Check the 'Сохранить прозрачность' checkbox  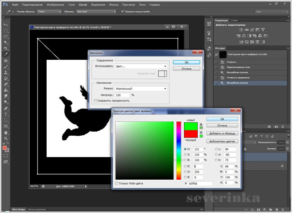point(93,101)
